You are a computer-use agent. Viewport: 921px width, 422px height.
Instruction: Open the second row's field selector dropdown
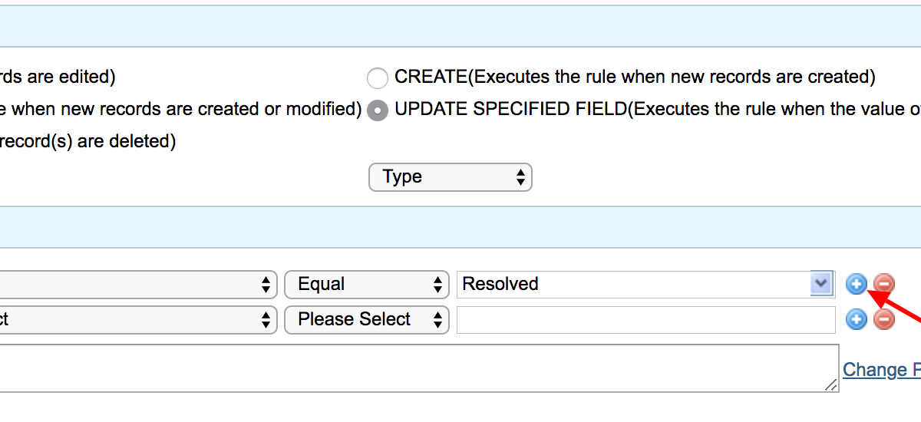click(x=138, y=320)
